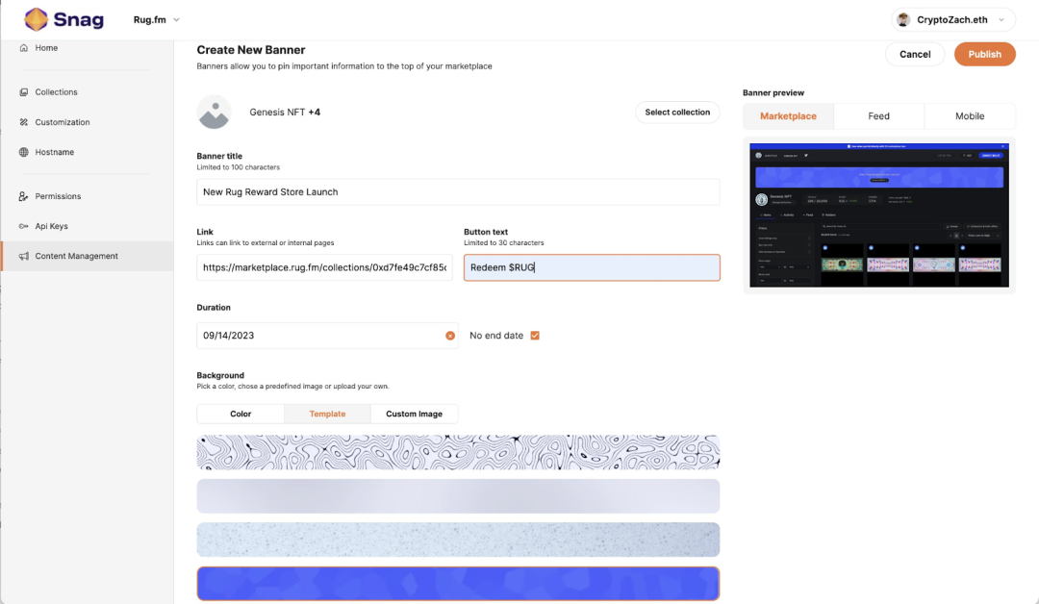Click the Snag logo icon

[36, 19]
